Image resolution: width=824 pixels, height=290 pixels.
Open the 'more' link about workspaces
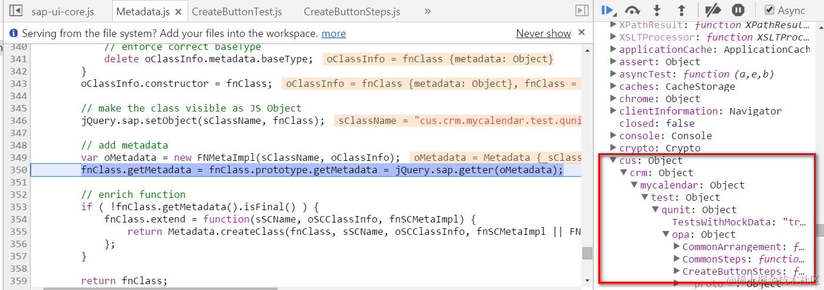[334, 33]
